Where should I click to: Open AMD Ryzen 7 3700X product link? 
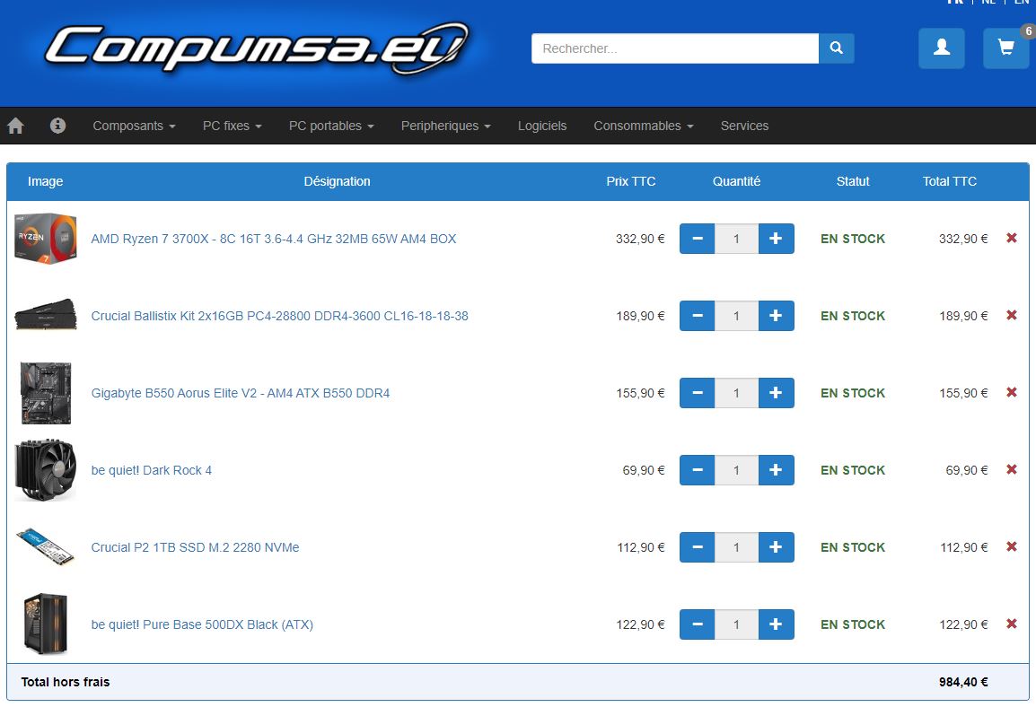[274, 239]
